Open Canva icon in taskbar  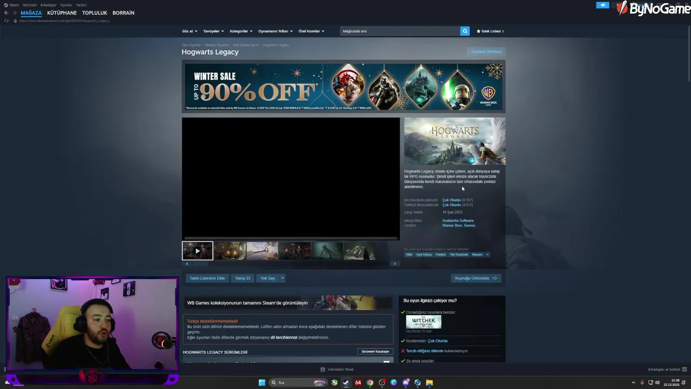(394, 383)
